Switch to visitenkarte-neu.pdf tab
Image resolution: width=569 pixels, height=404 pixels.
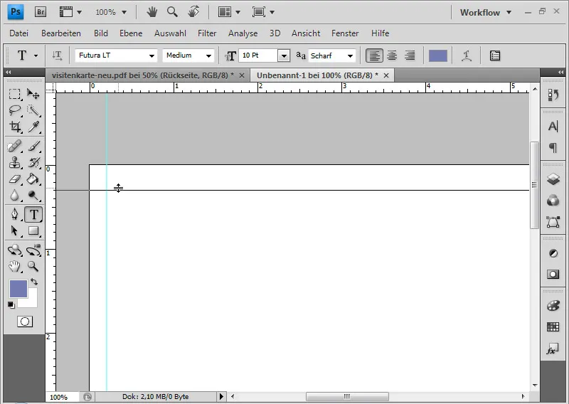(143, 75)
